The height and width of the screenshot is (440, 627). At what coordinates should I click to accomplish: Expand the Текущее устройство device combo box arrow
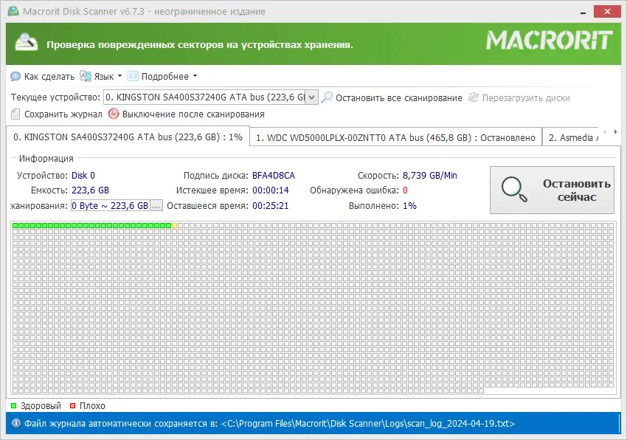point(311,97)
